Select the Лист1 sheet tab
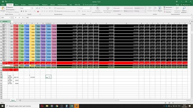This screenshot has height=108, width=193. 13,100
